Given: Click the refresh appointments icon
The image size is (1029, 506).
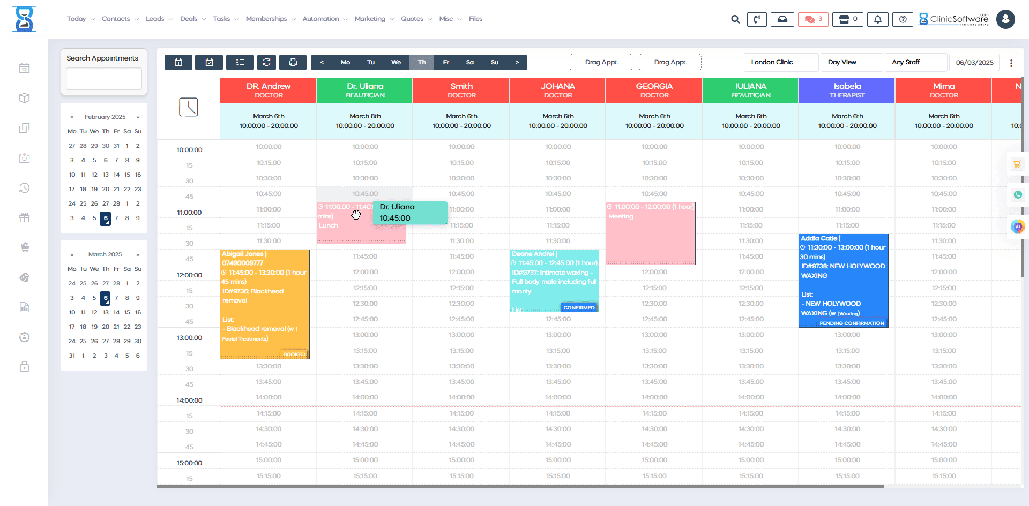Looking at the screenshot, I should point(266,62).
